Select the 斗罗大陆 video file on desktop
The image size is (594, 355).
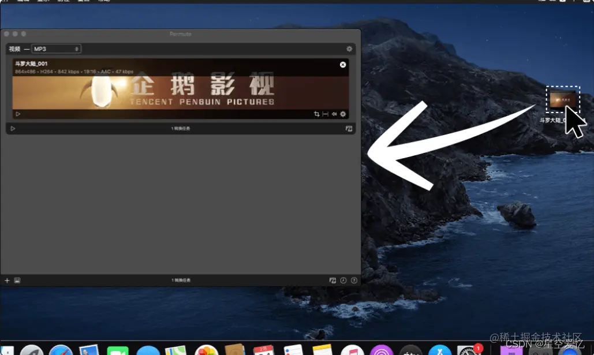(x=563, y=100)
